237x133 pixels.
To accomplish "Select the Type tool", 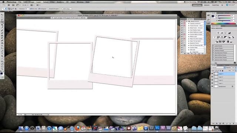I will (2, 54).
